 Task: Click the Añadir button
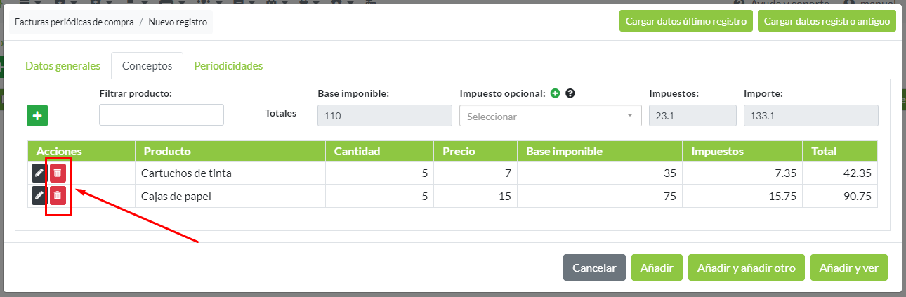(x=657, y=268)
